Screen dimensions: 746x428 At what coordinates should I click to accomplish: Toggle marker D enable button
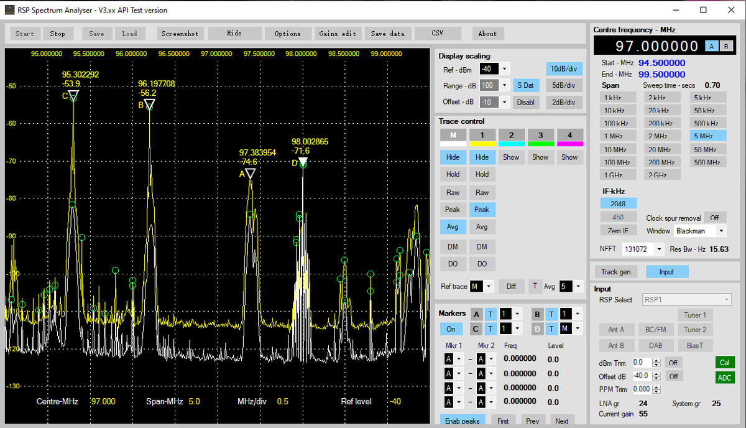537,328
